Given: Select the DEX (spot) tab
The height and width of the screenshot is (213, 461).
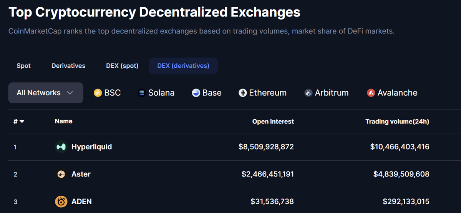Looking at the screenshot, I should click(122, 66).
